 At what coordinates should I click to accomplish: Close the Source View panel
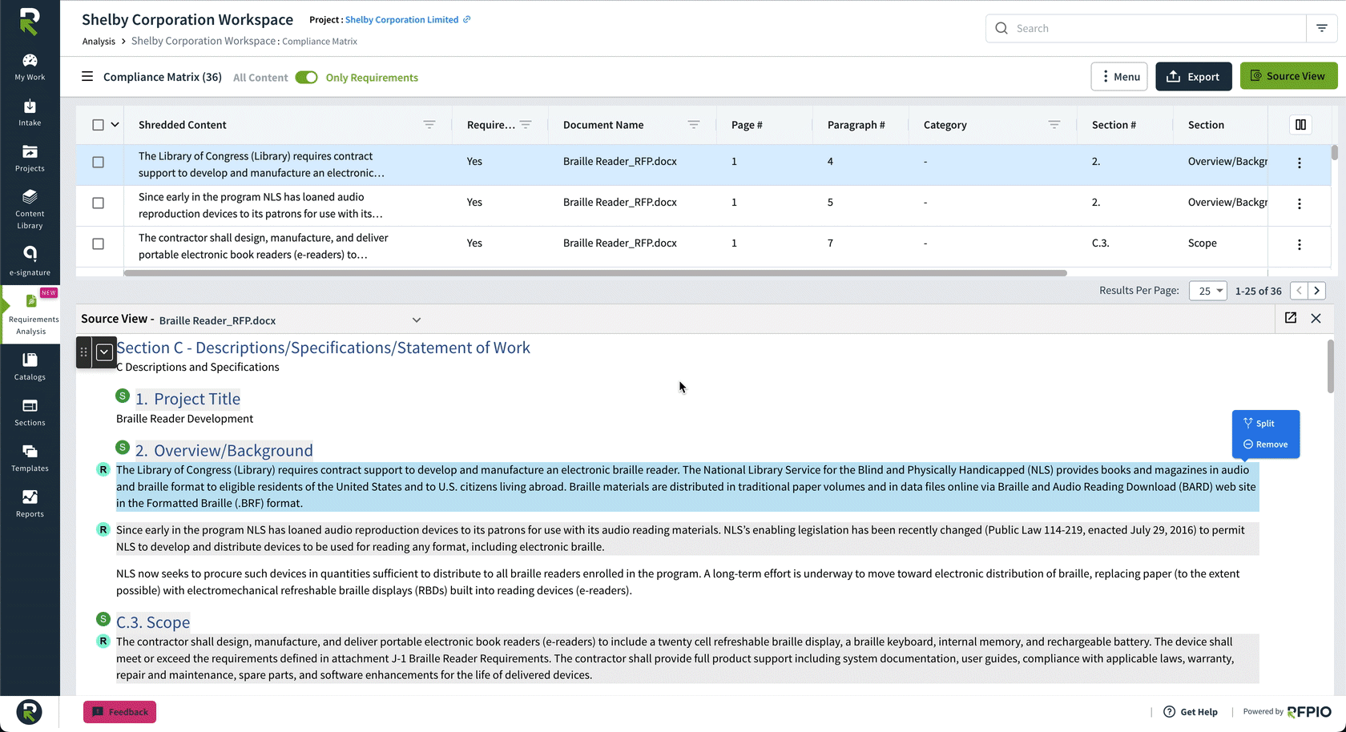click(1316, 318)
